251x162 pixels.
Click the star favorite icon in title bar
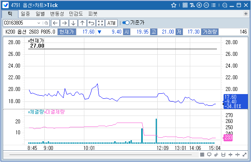[174, 5]
